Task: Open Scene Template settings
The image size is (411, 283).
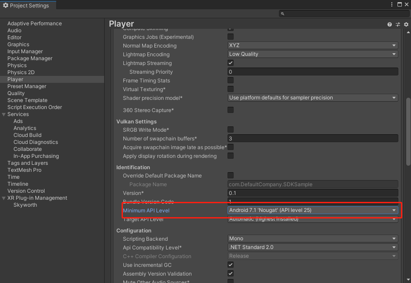Action: click(27, 100)
